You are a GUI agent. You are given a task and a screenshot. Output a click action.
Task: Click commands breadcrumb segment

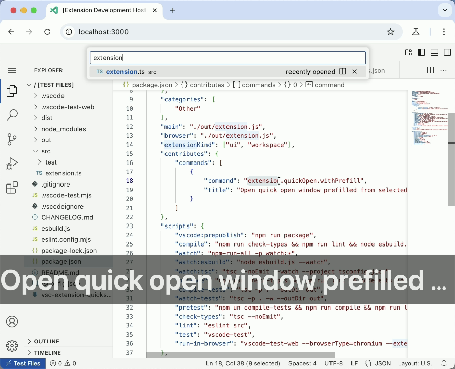point(255,85)
